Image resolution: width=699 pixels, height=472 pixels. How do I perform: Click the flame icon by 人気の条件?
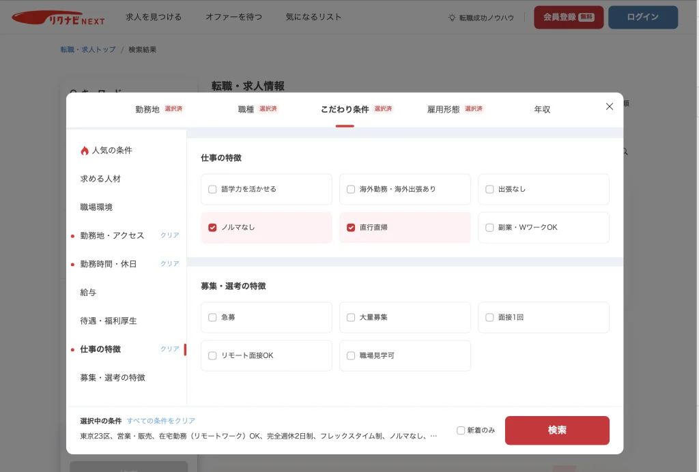84,151
